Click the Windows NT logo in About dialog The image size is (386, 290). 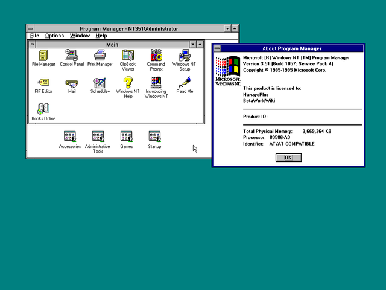(228, 71)
